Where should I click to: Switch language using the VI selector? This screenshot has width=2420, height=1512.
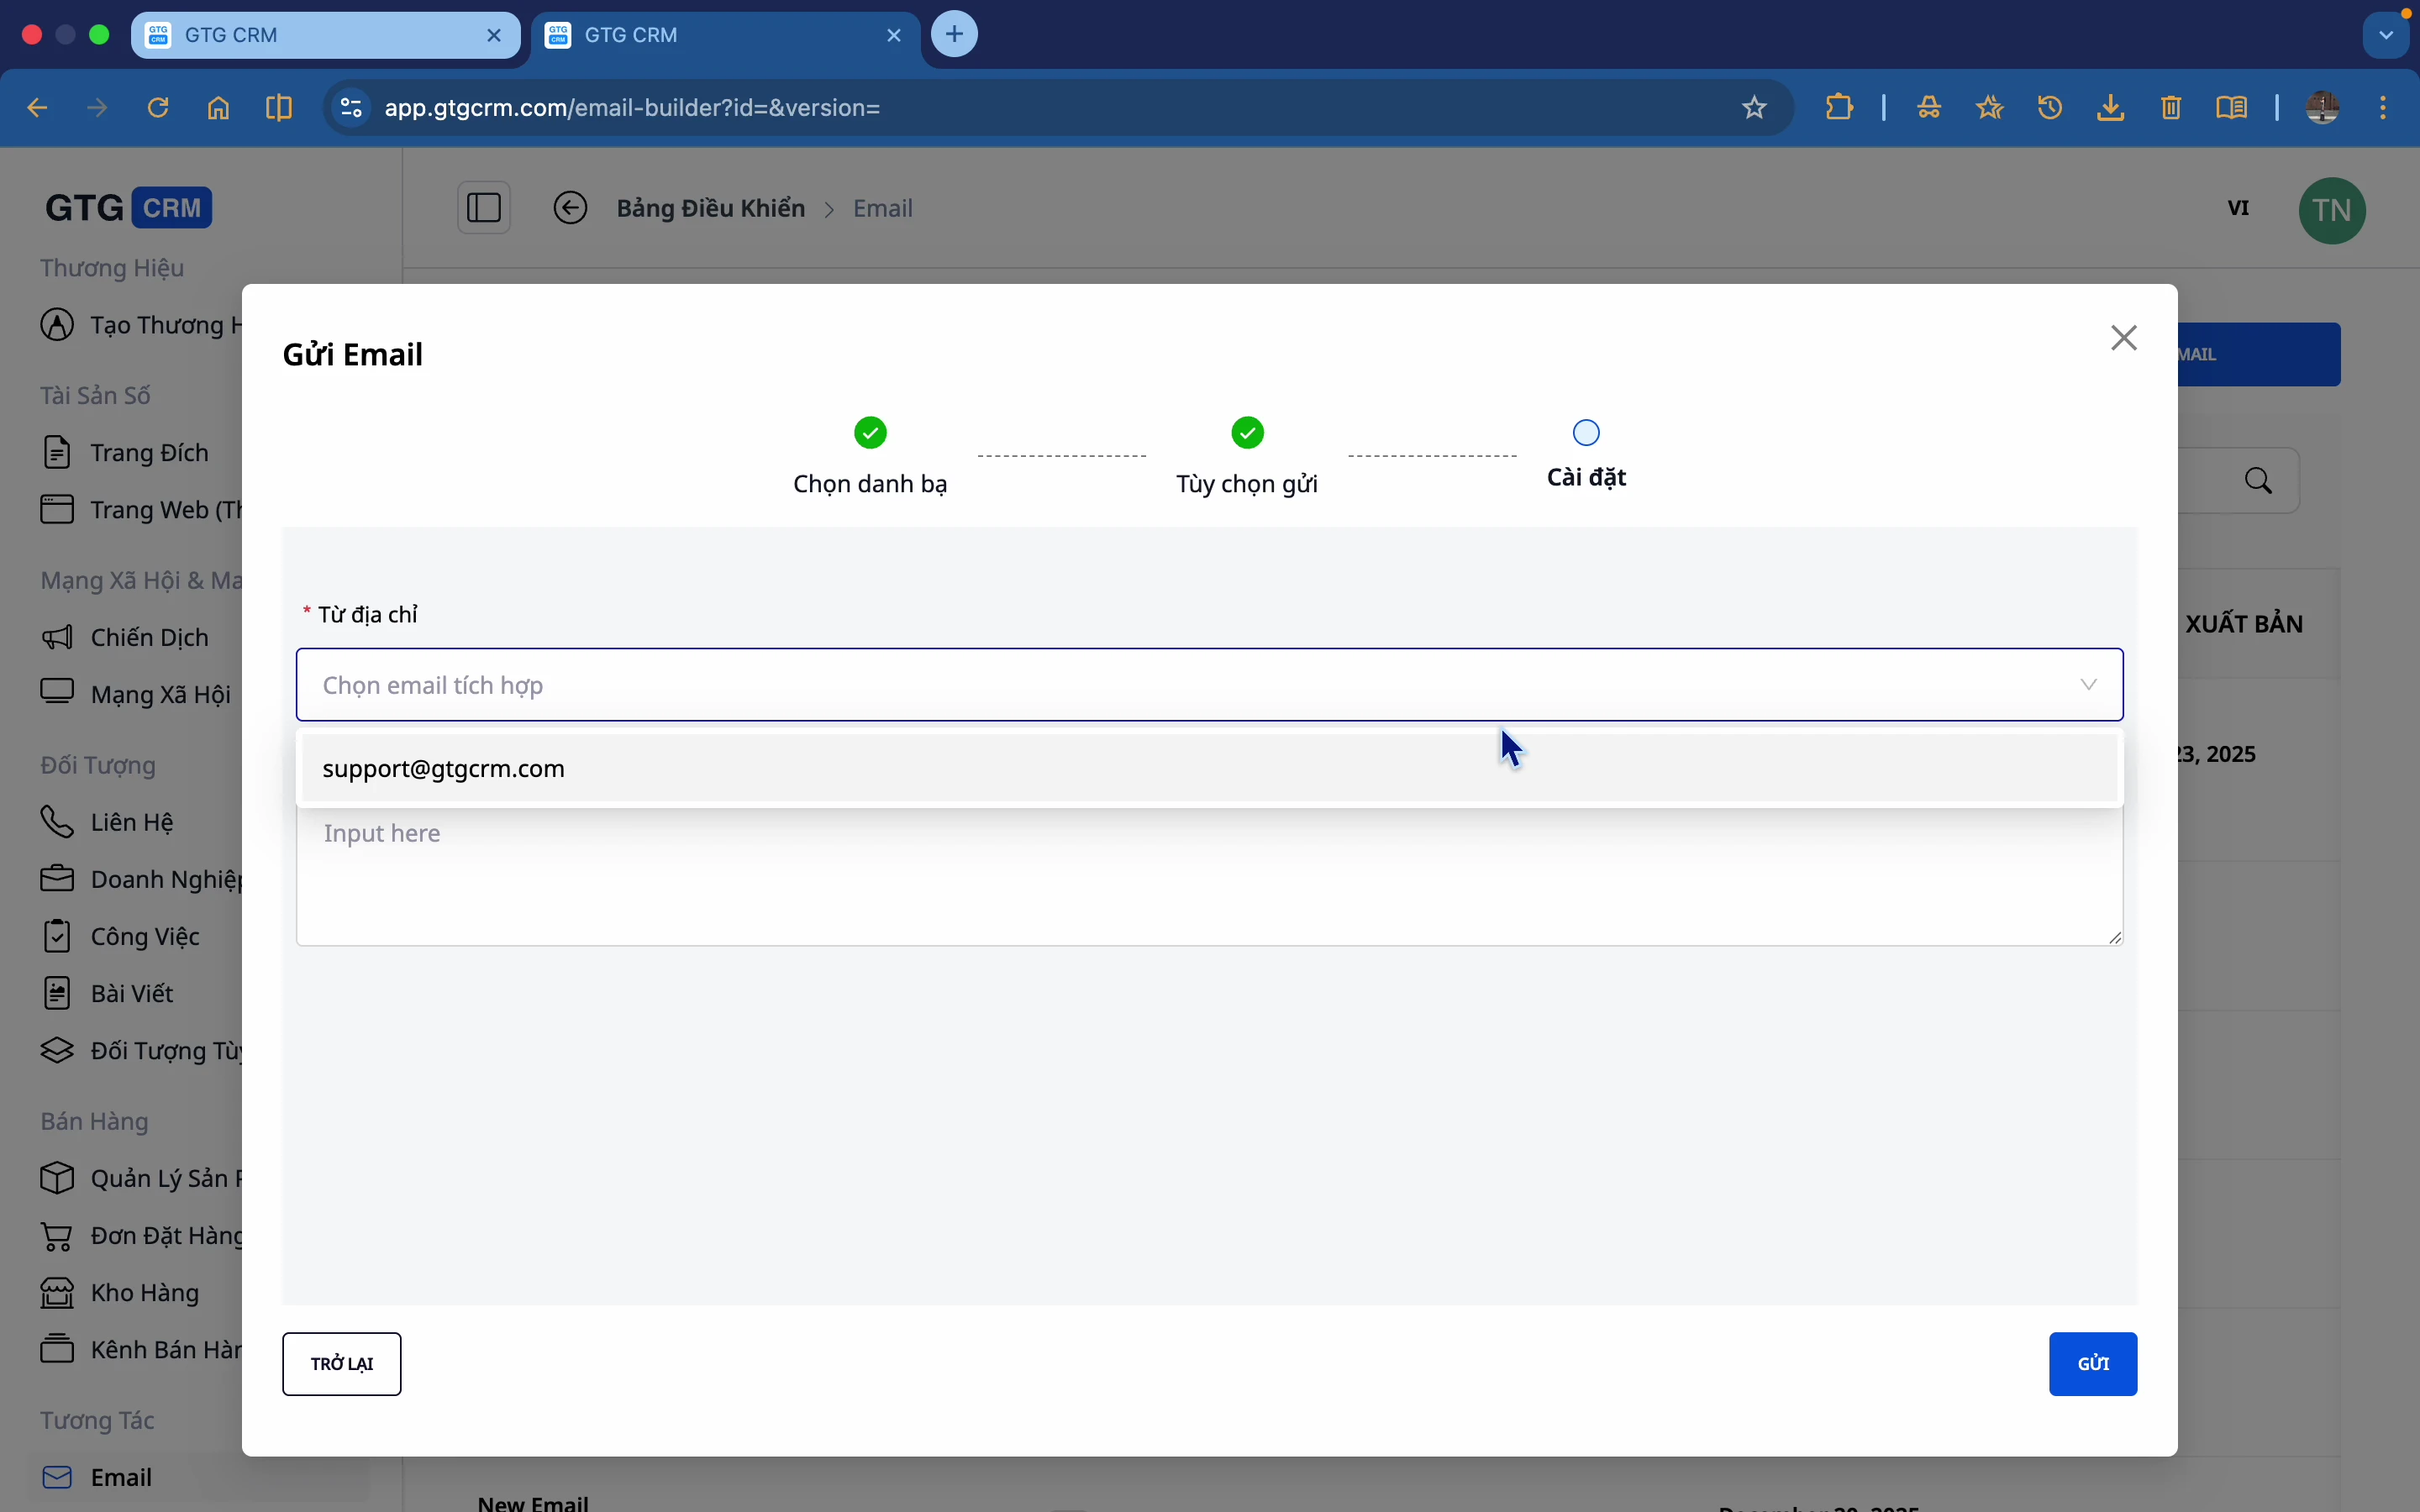pos(2238,208)
